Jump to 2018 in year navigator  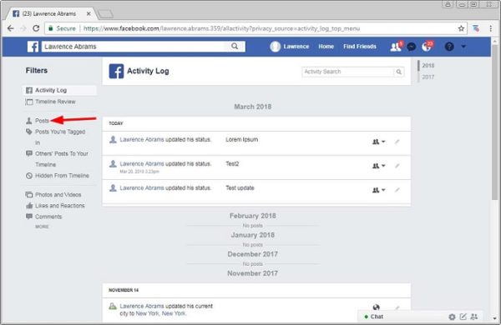click(x=428, y=66)
